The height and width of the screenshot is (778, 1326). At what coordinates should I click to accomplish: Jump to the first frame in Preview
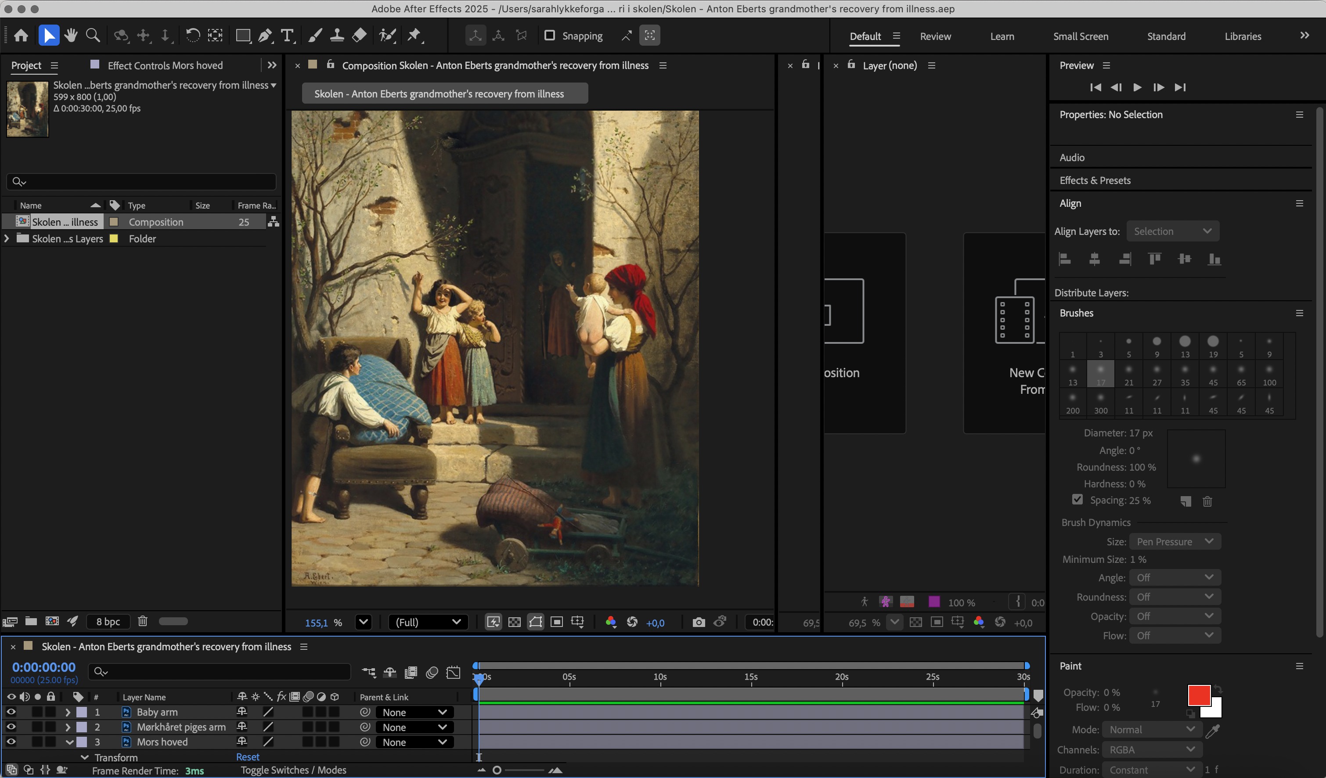coord(1095,87)
